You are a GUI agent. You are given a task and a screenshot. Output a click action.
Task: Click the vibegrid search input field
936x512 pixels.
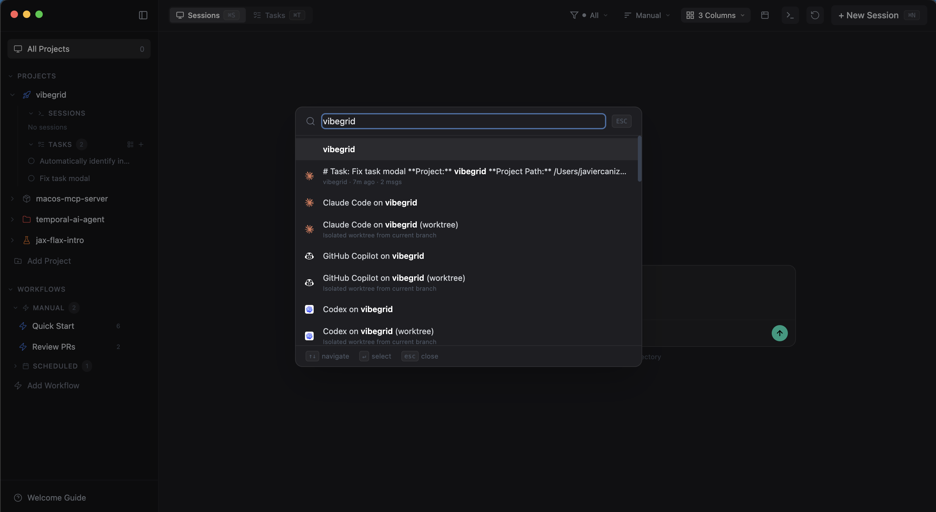(463, 121)
